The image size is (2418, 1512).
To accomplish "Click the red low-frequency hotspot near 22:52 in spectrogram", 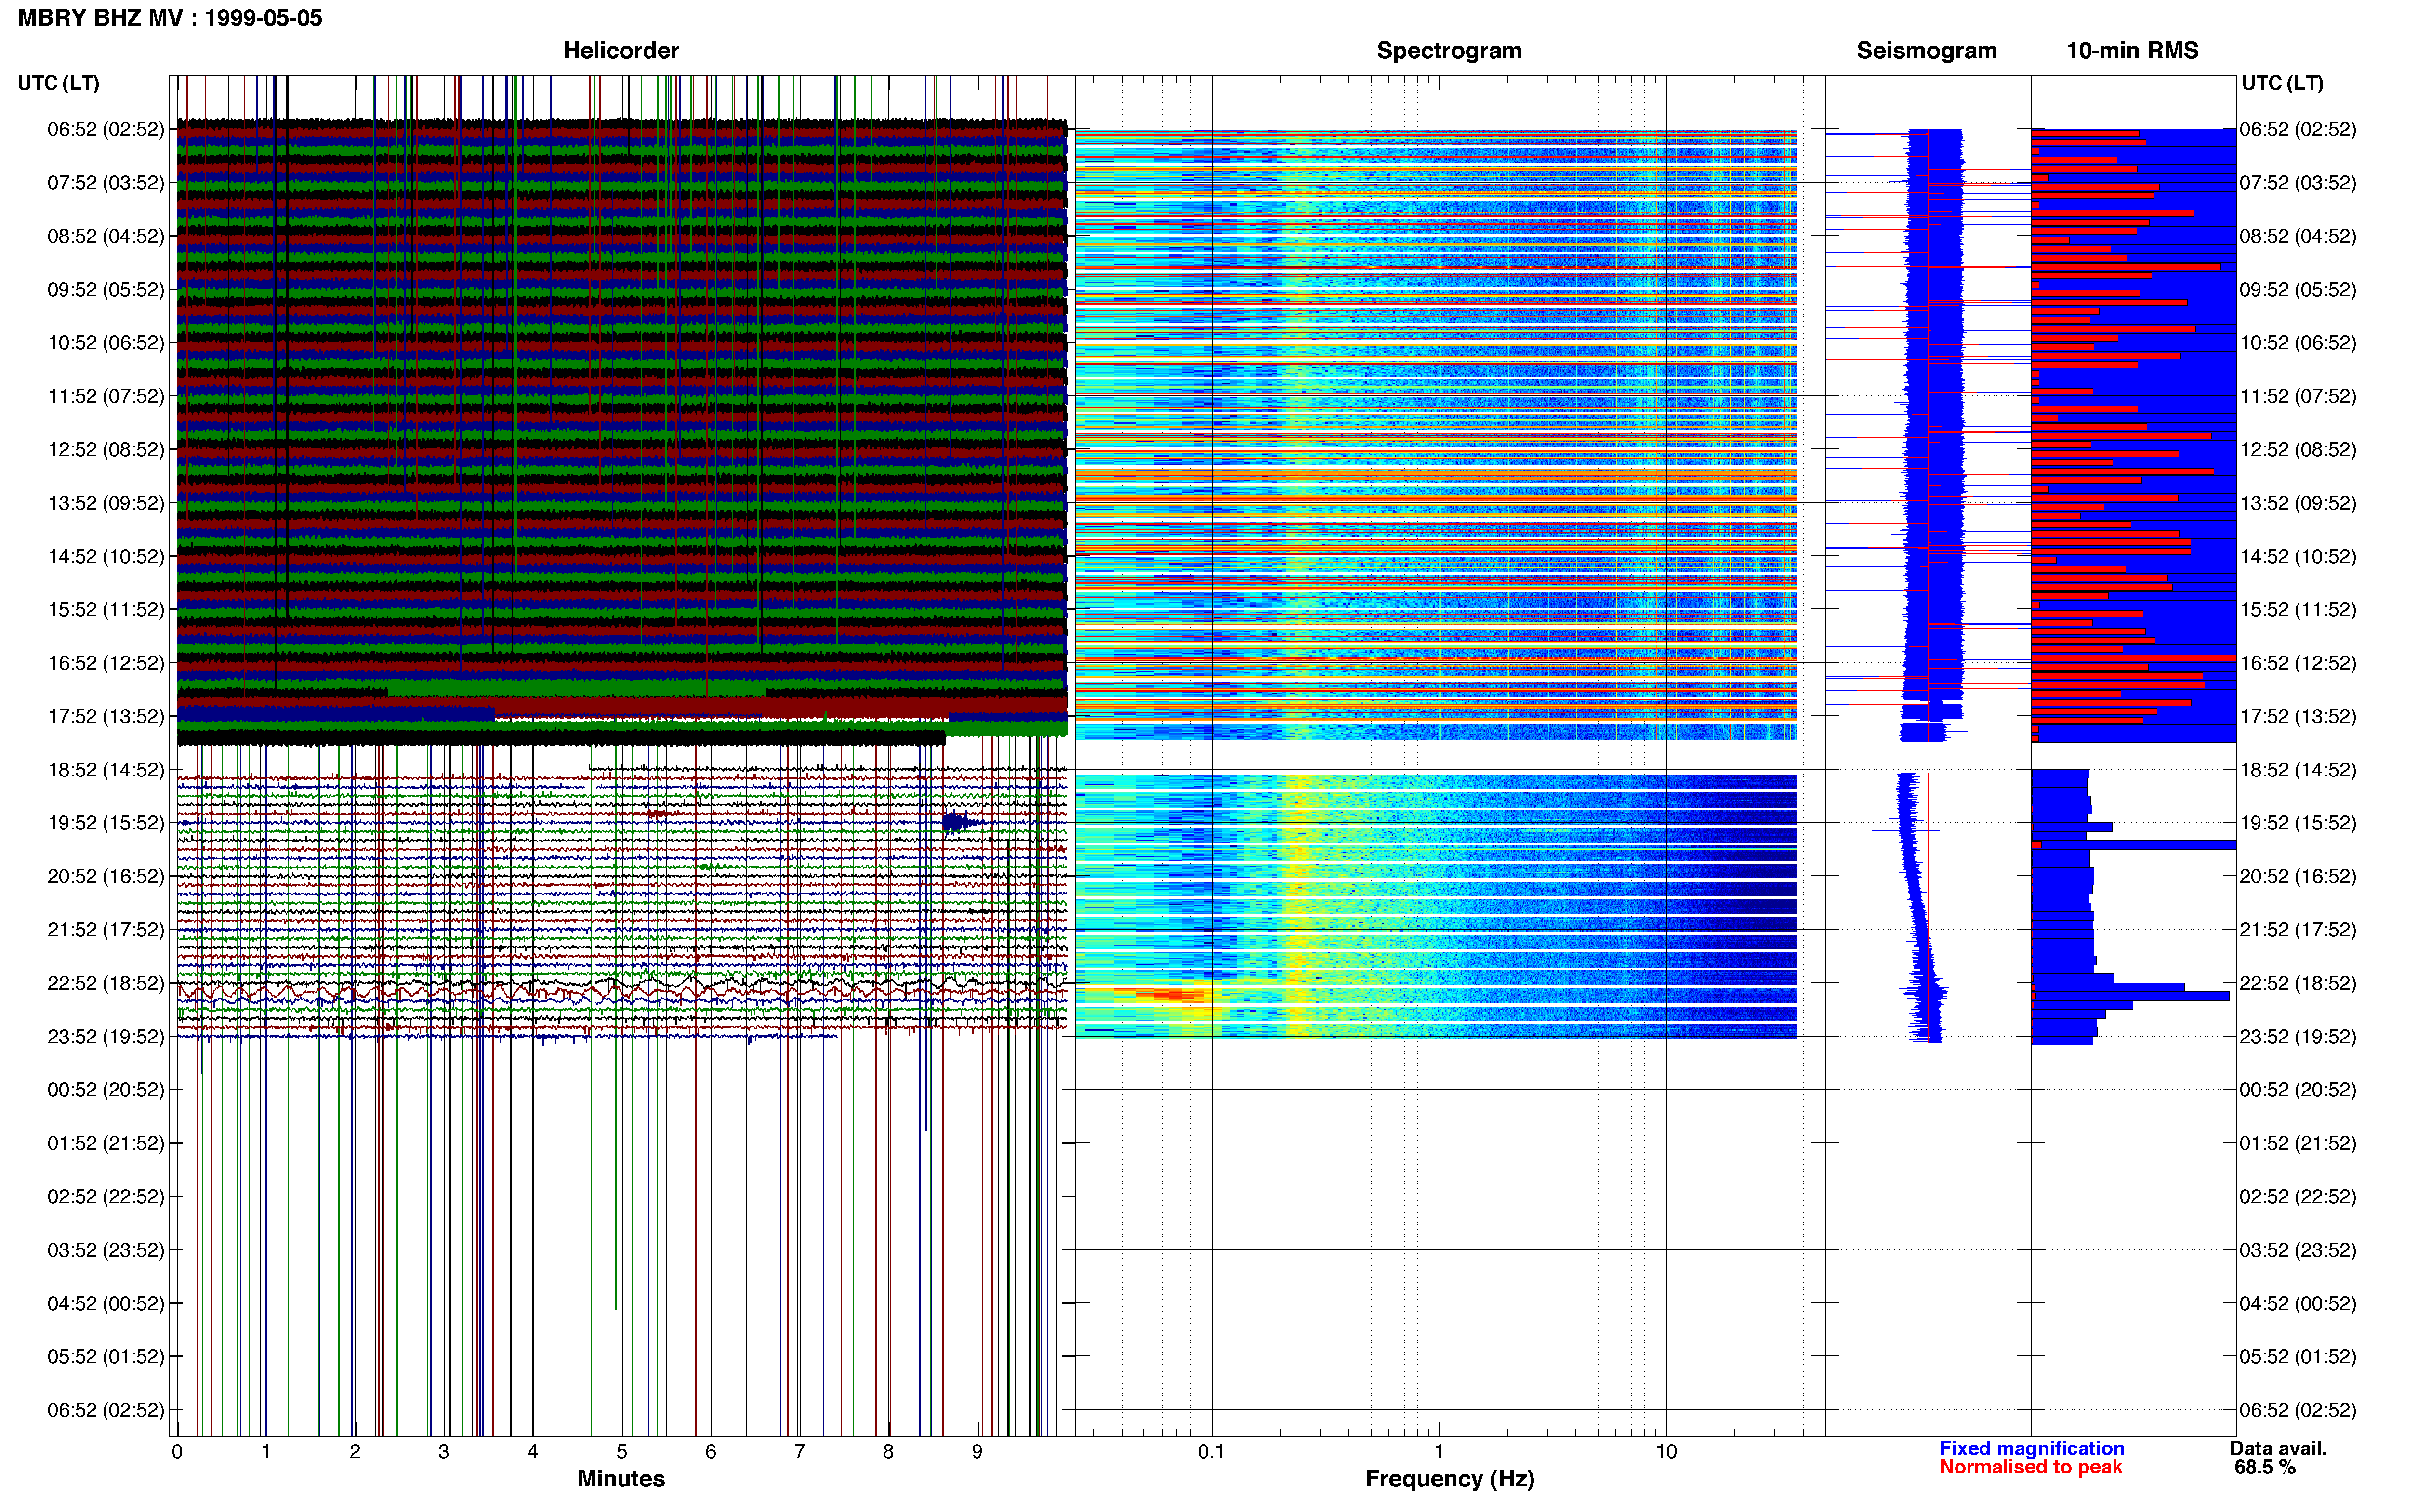I will [1175, 994].
